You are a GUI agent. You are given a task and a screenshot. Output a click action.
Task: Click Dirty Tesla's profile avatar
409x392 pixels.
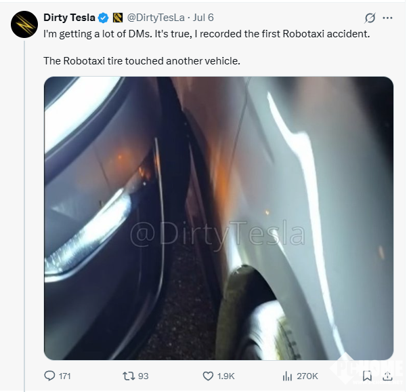[x=24, y=24]
